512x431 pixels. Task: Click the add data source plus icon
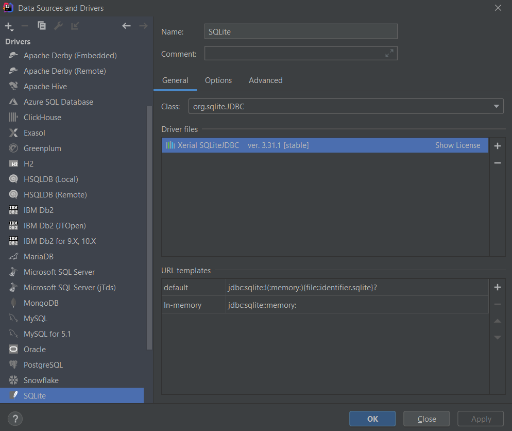point(9,26)
